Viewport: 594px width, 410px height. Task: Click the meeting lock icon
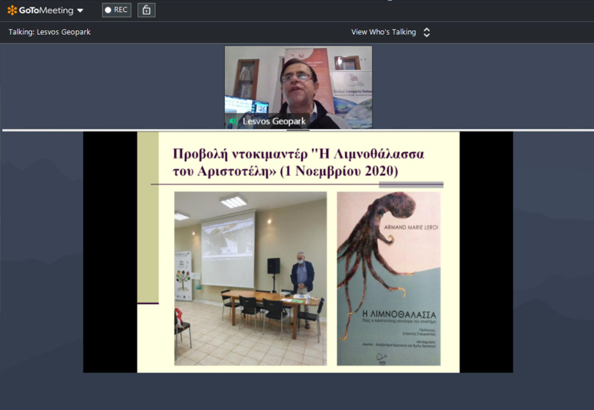pos(146,10)
